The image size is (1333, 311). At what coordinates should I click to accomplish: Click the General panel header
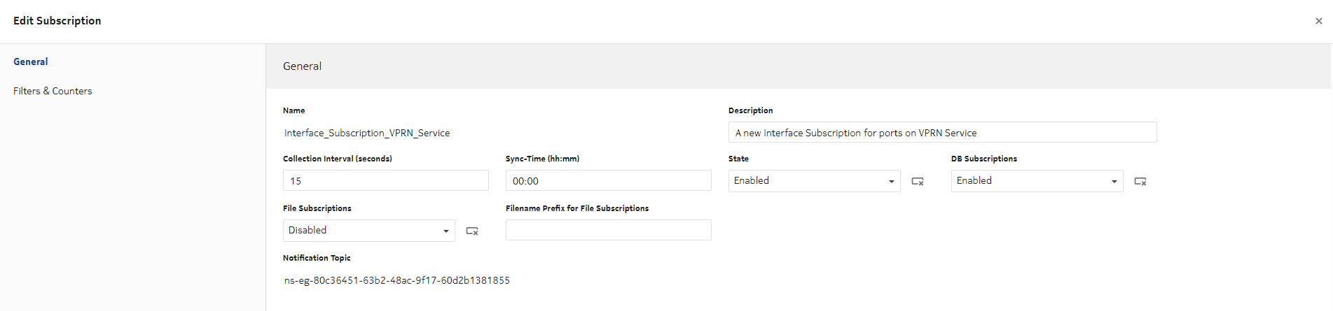(x=303, y=66)
